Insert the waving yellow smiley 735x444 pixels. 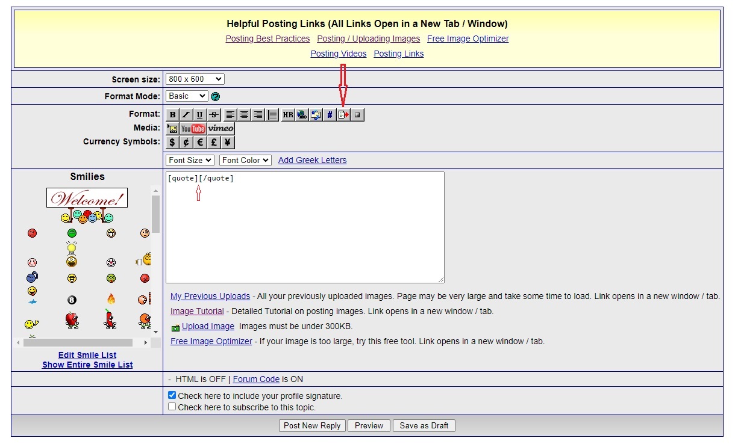(x=31, y=324)
